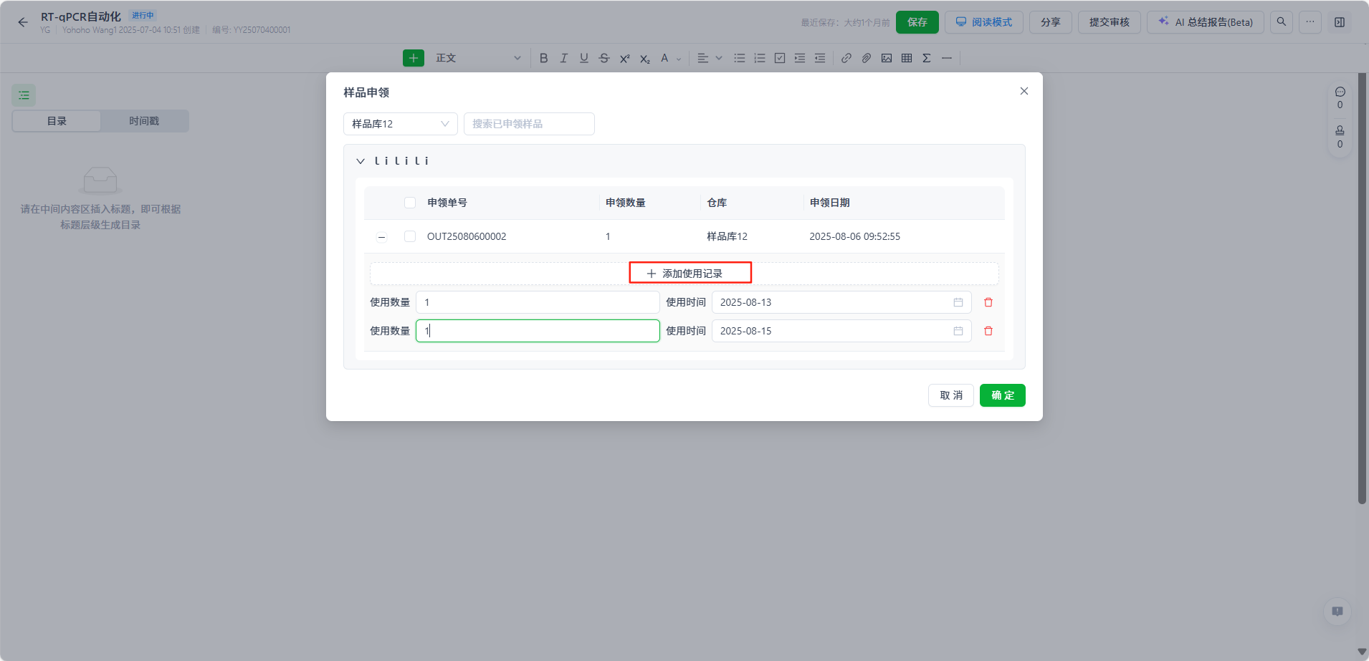The height and width of the screenshot is (661, 1369).
Task: Confirm with the 确定 button
Action: click(1002, 395)
